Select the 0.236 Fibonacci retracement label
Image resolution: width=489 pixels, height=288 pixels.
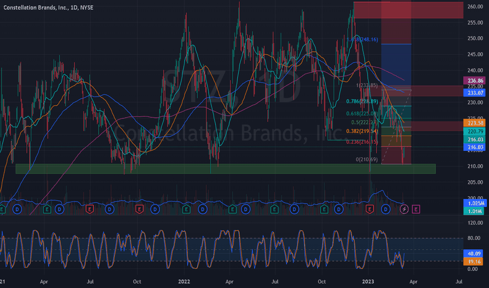[x=362, y=142]
